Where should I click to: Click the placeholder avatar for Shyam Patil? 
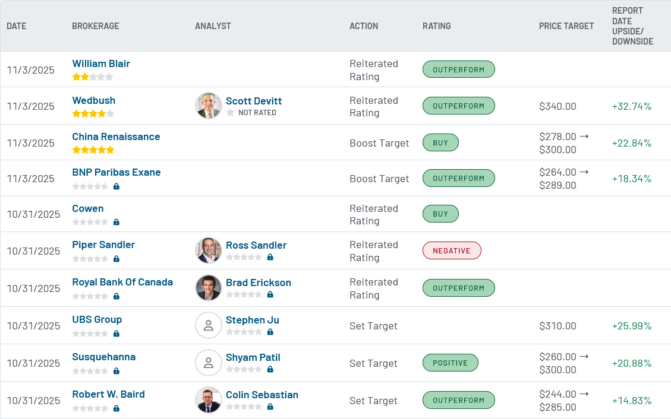(x=209, y=363)
